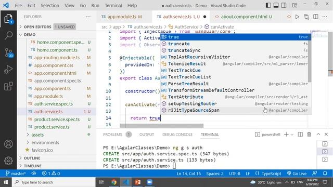This screenshot has height=187, width=333.
Task: Click Spaces: 2 indentation setting
Action: click(215, 173)
